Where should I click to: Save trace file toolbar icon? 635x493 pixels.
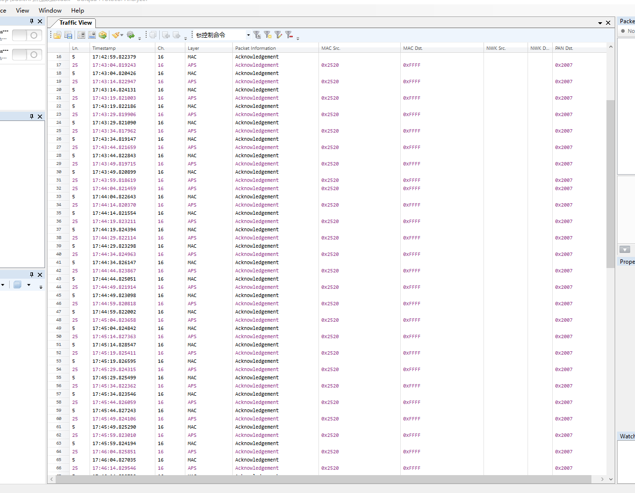point(68,35)
